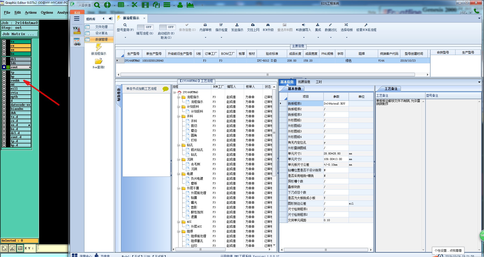Screen dimensions: 484x257
Task: Click 内部审核 printer tool
Action: point(205,28)
